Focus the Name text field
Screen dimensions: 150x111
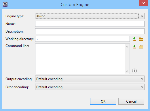(90, 24)
